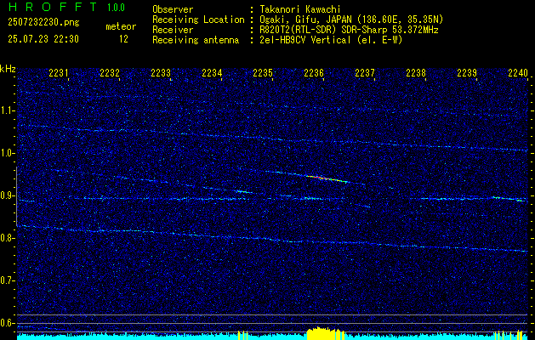Viewport: 535px width, 340px height.
Task: Click receiver text R820T2(RTL-SDR) SDR-Sharp 53.372MHz
Action: tap(348, 30)
